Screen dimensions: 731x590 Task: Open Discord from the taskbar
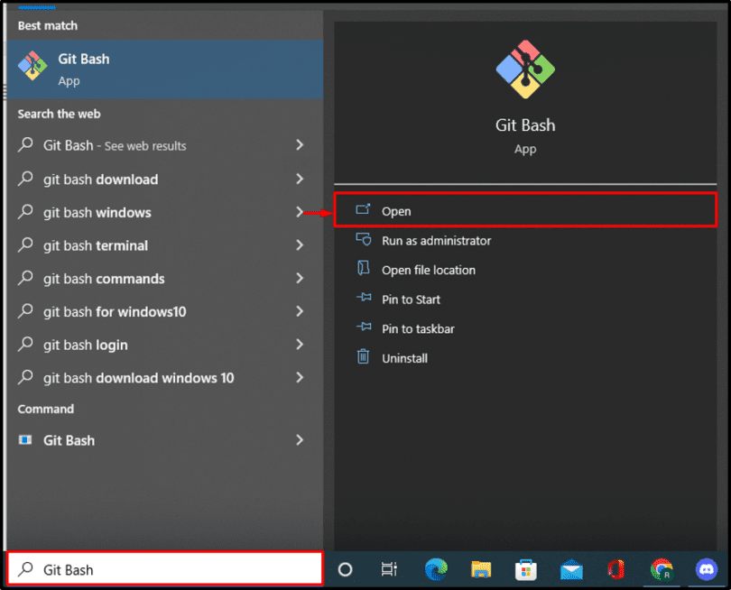[x=707, y=569]
